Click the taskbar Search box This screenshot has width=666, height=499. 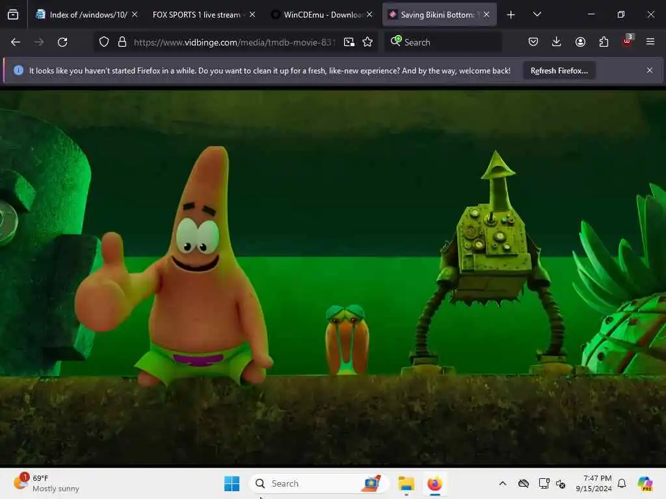319,483
